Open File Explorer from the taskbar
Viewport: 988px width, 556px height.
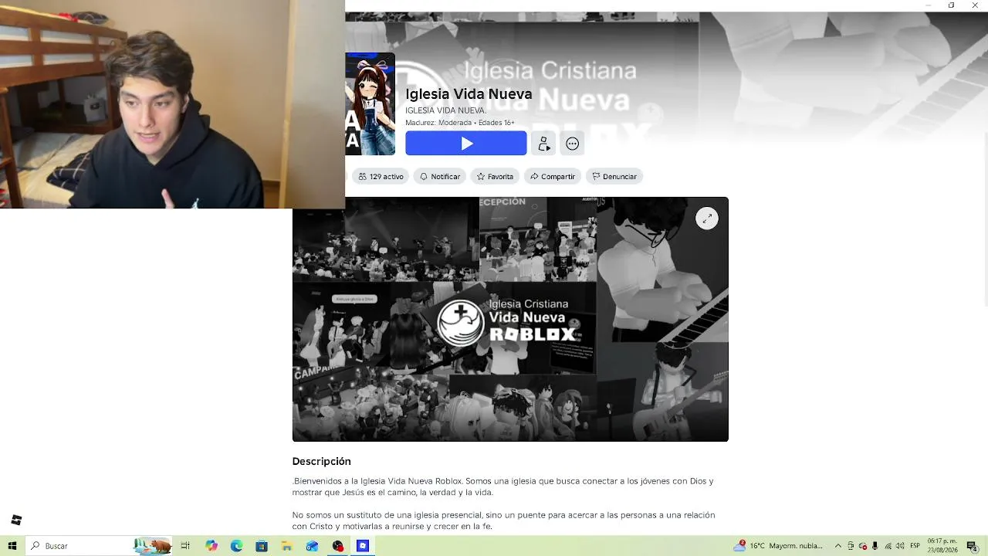pos(287,546)
